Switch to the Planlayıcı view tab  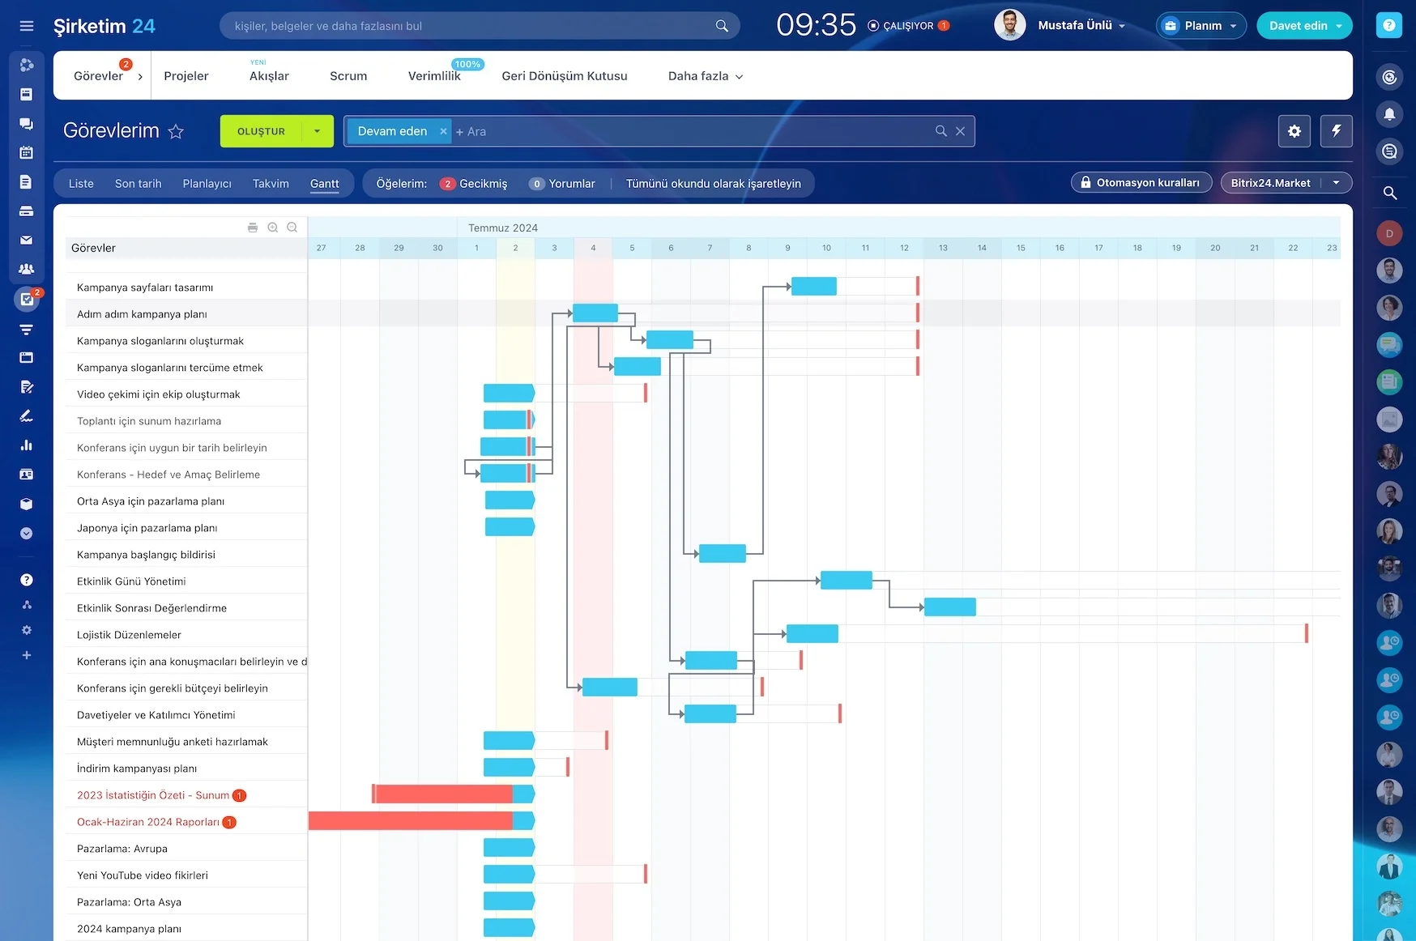coord(207,184)
